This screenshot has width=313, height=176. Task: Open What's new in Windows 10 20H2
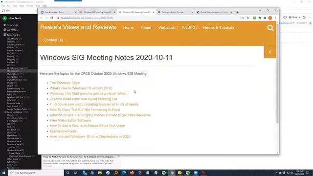81,88
